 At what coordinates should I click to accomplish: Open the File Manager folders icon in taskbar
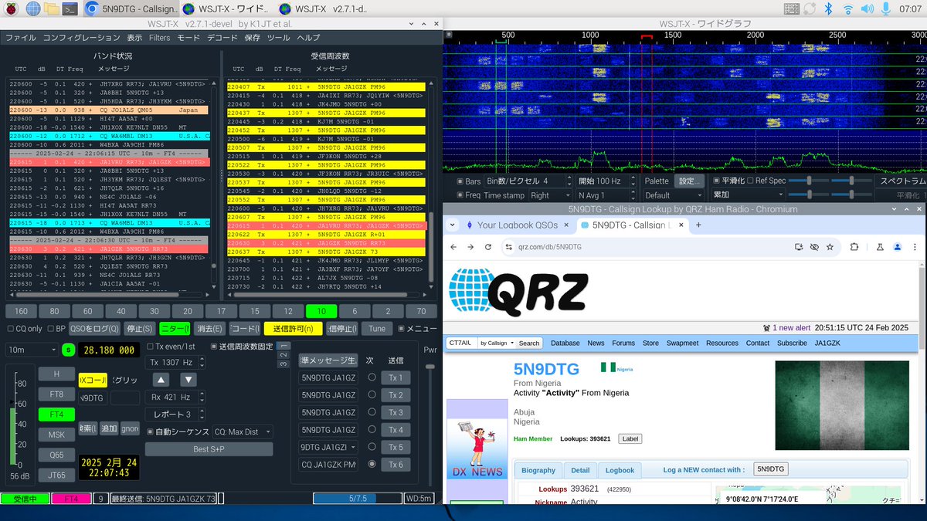pos(51,9)
